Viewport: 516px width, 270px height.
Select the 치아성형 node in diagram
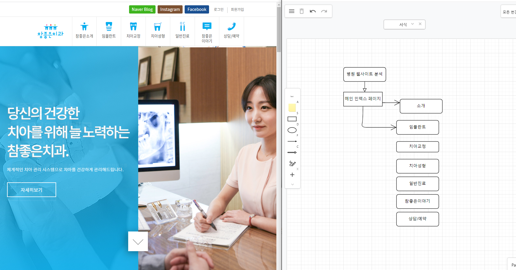pyautogui.click(x=418, y=166)
